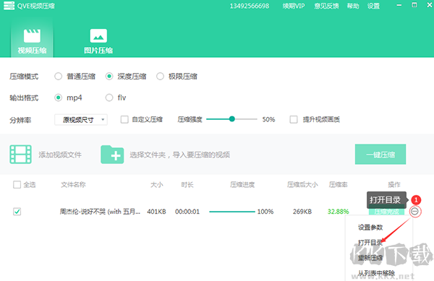The width and height of the screenshot is (434, 281).
Task: Open 续期VIP renewal link
Action: tap(294, 6)
